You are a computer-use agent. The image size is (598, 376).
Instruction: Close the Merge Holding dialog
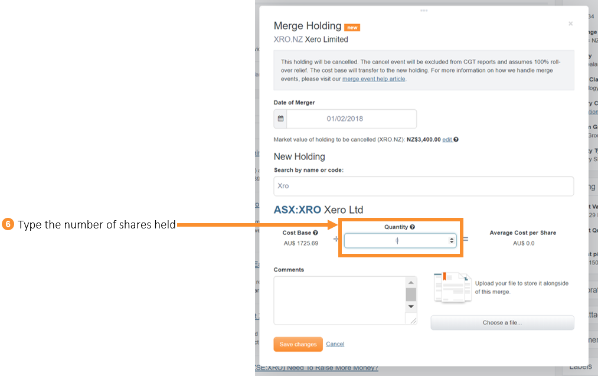(x=570, y=24)
